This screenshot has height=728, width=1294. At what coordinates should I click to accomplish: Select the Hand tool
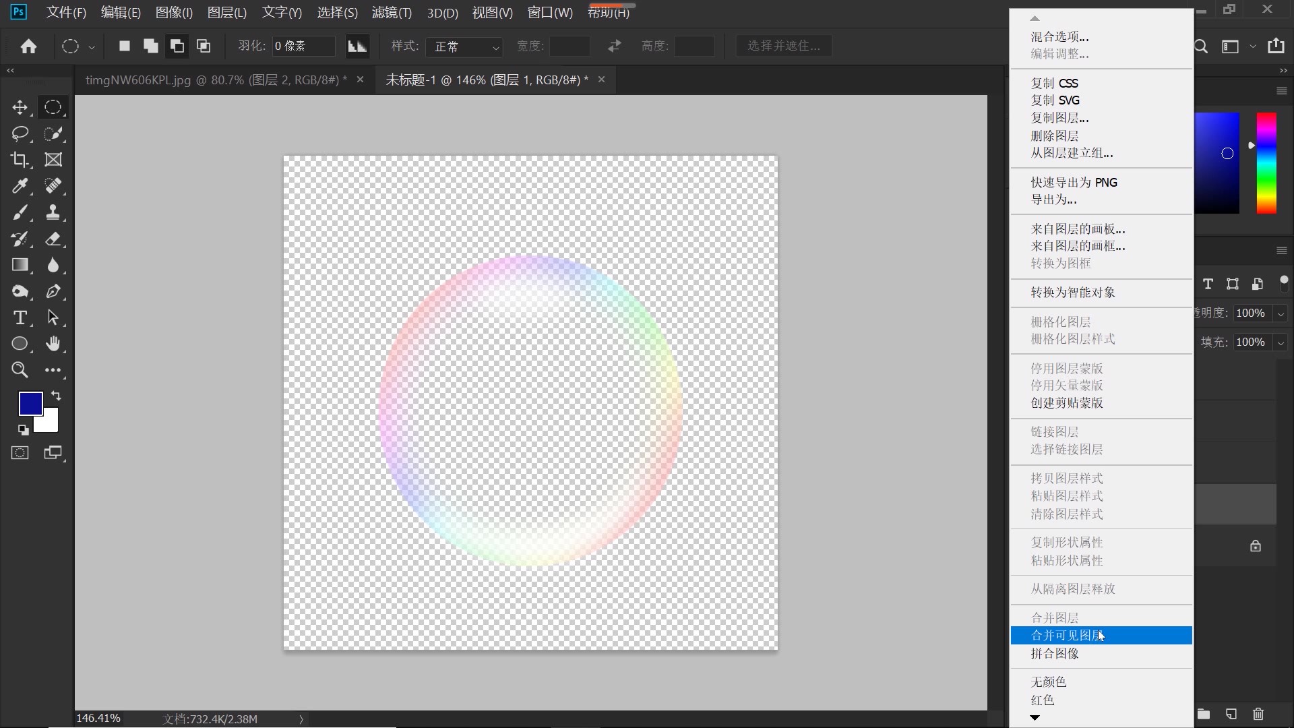(x=53, y=344)
